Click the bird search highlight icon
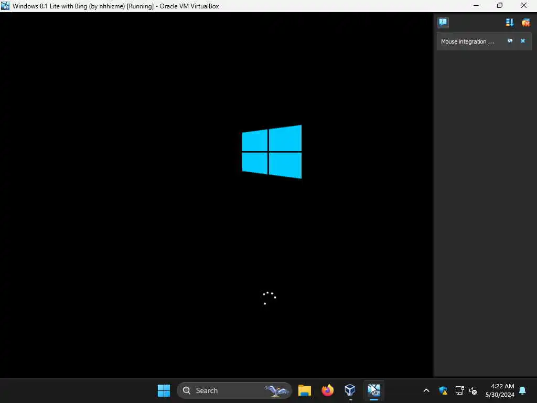Viewport: 537px width, 403px height. pyautogui.click(x=277, y=390)
